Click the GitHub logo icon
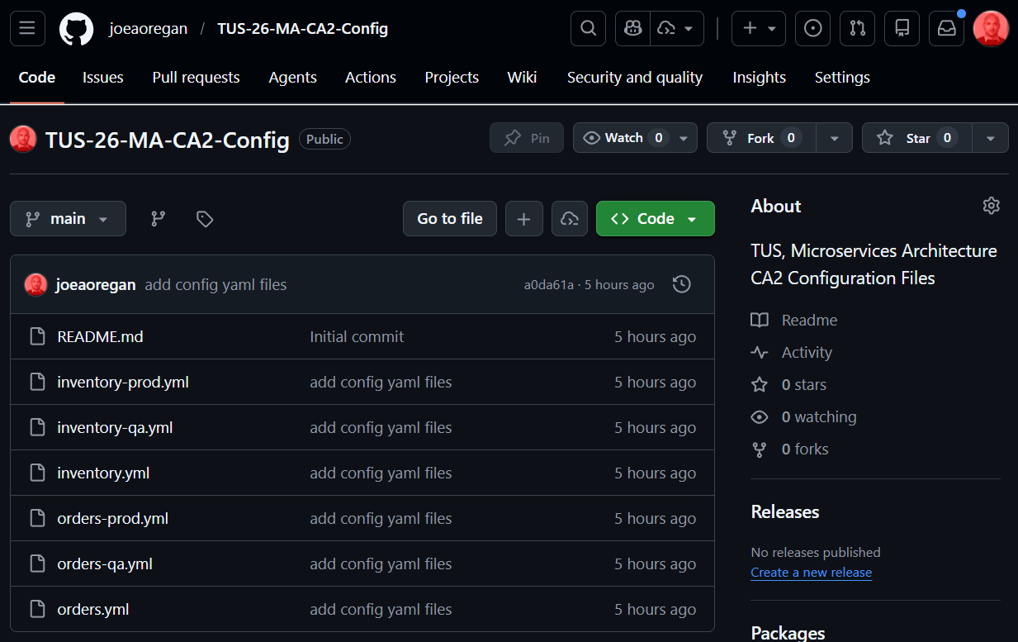1018x642 pixels. point(77,29)
